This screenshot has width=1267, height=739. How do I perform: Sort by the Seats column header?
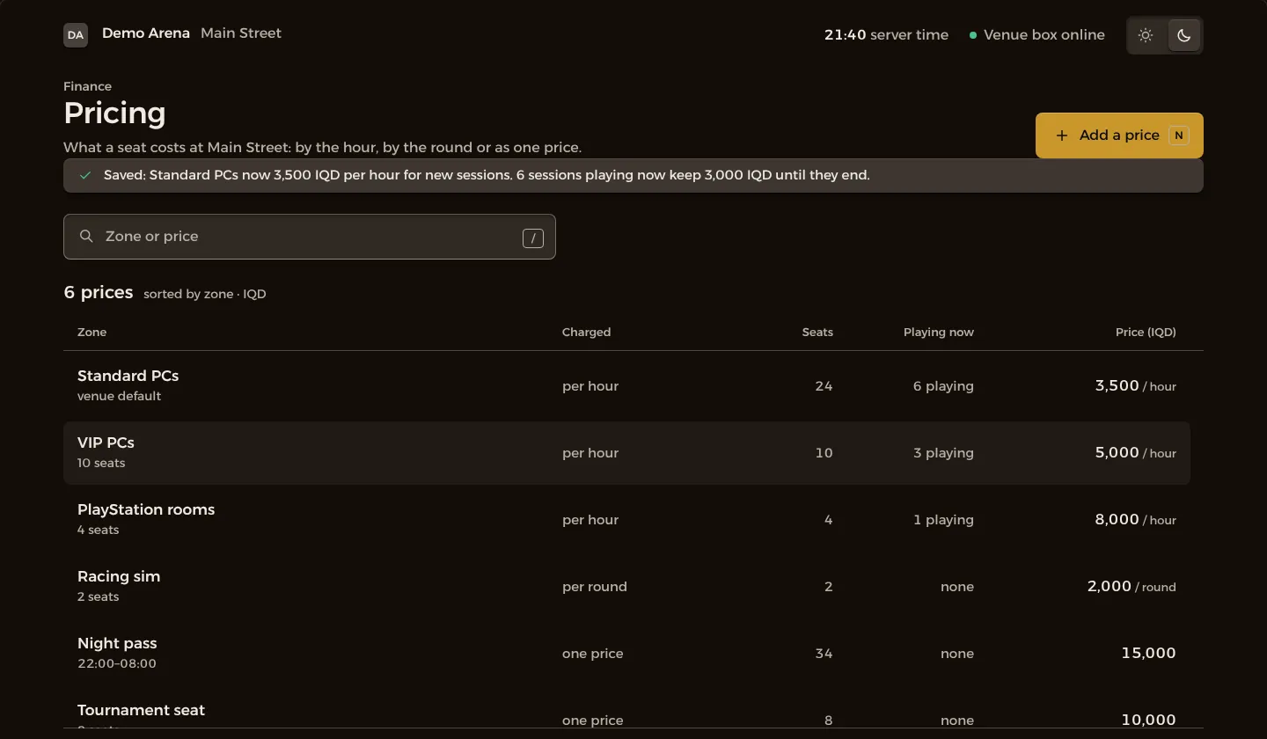tap(817, 332)
